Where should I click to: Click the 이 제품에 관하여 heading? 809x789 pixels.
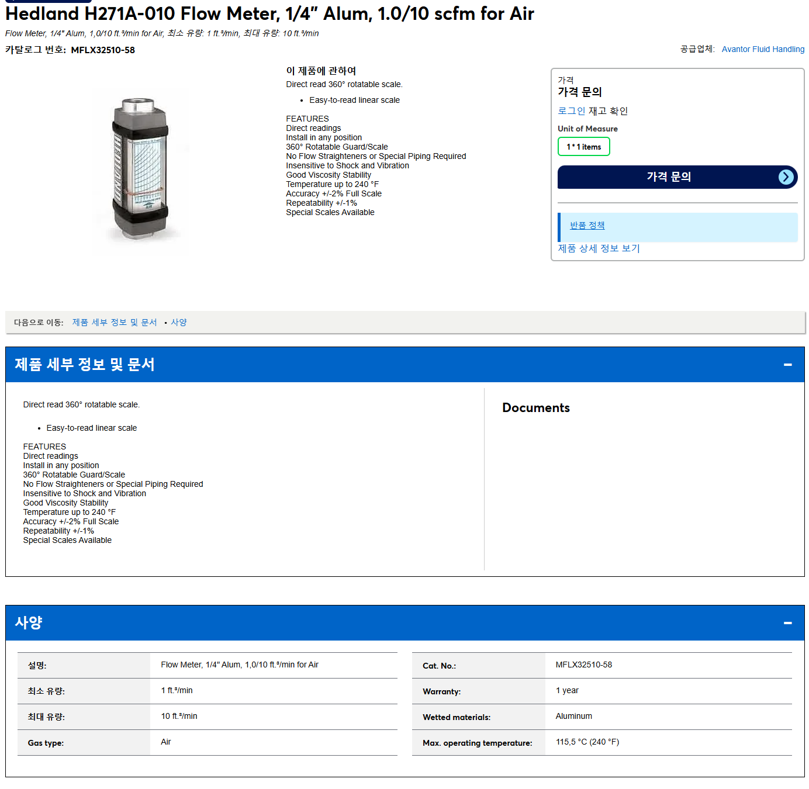321,71
